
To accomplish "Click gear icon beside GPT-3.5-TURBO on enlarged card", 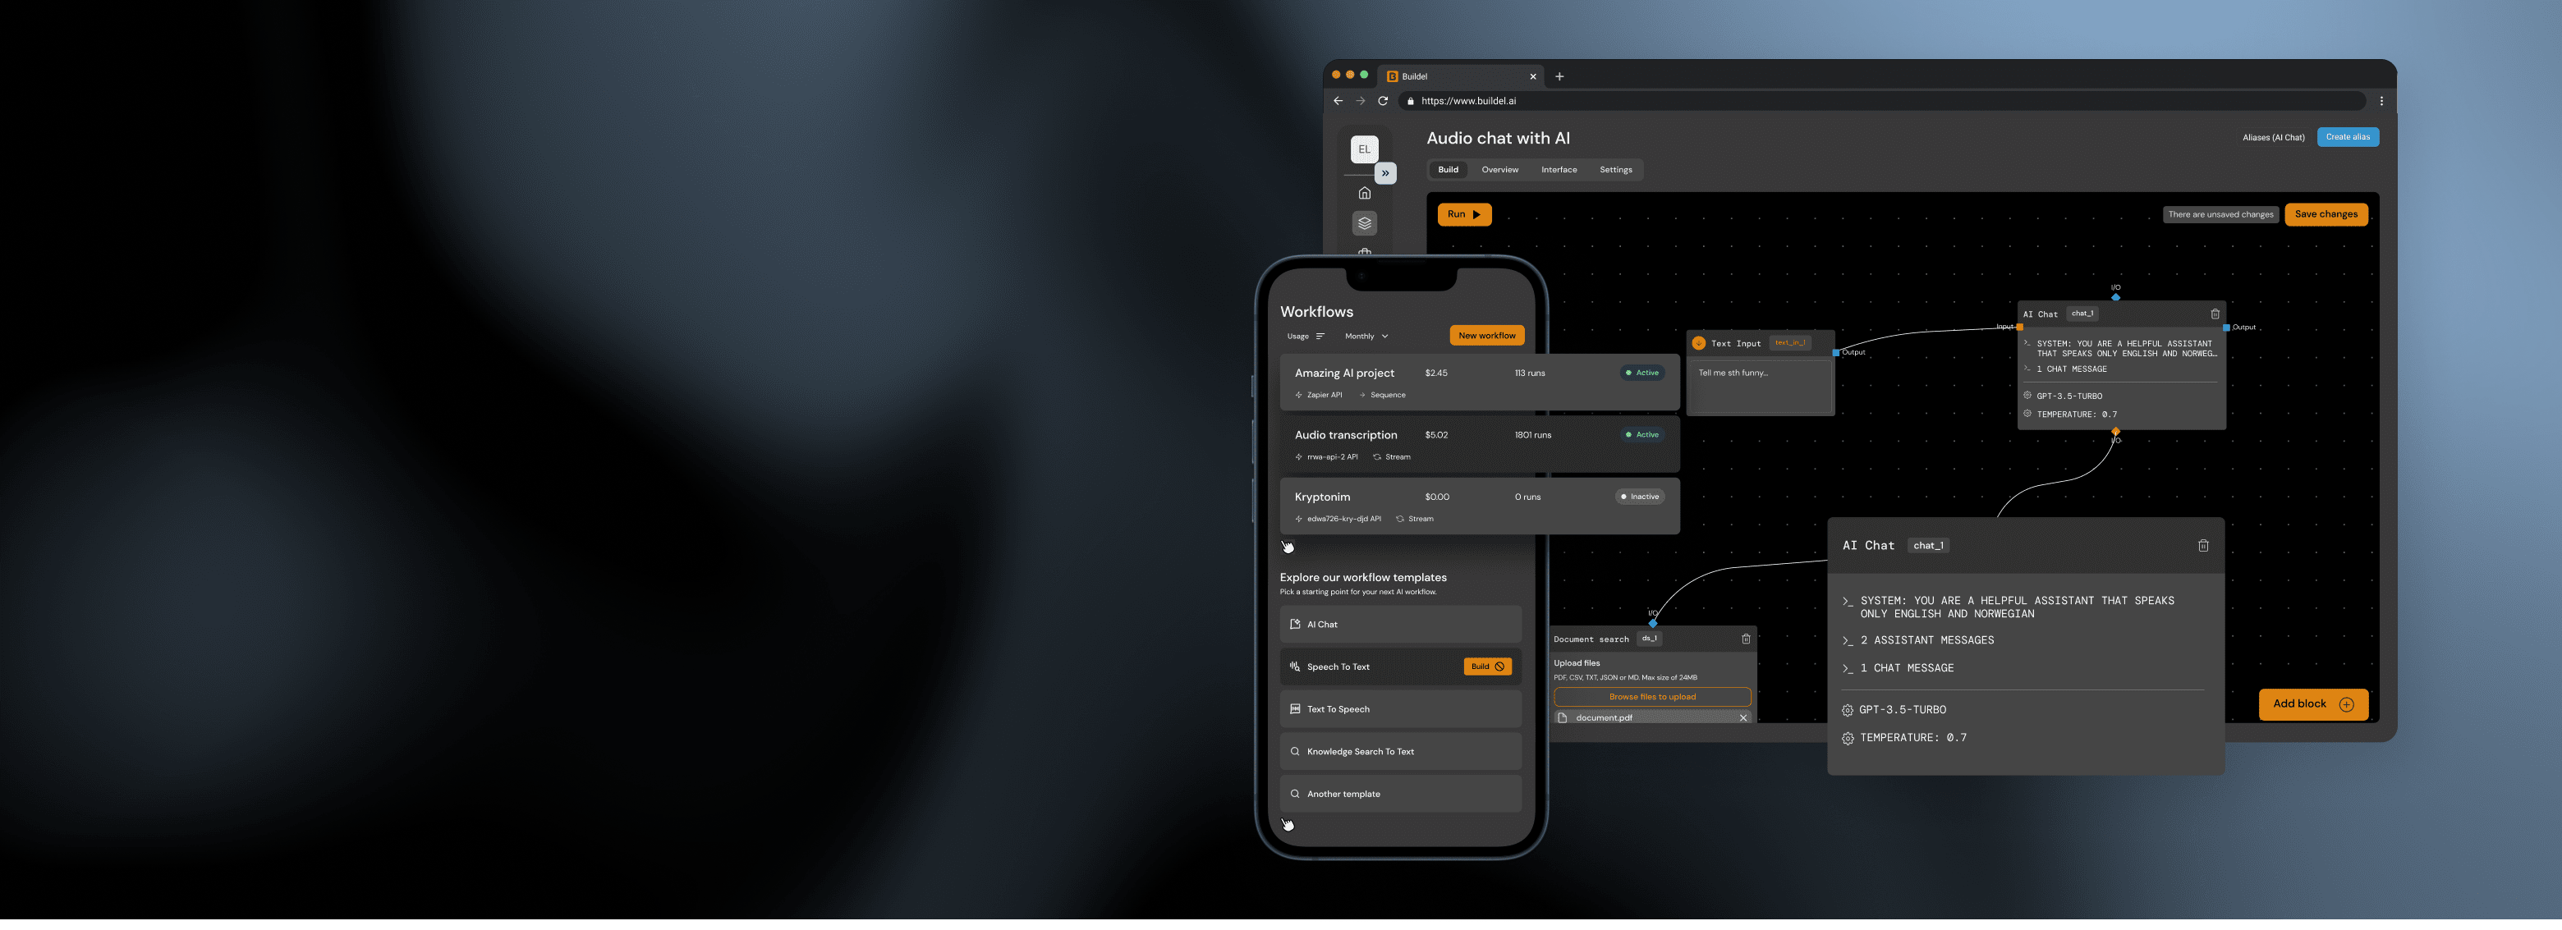I will click(x=1847, y=711).
